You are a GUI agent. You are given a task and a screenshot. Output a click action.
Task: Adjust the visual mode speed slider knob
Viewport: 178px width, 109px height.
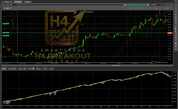tap(156, 8)
